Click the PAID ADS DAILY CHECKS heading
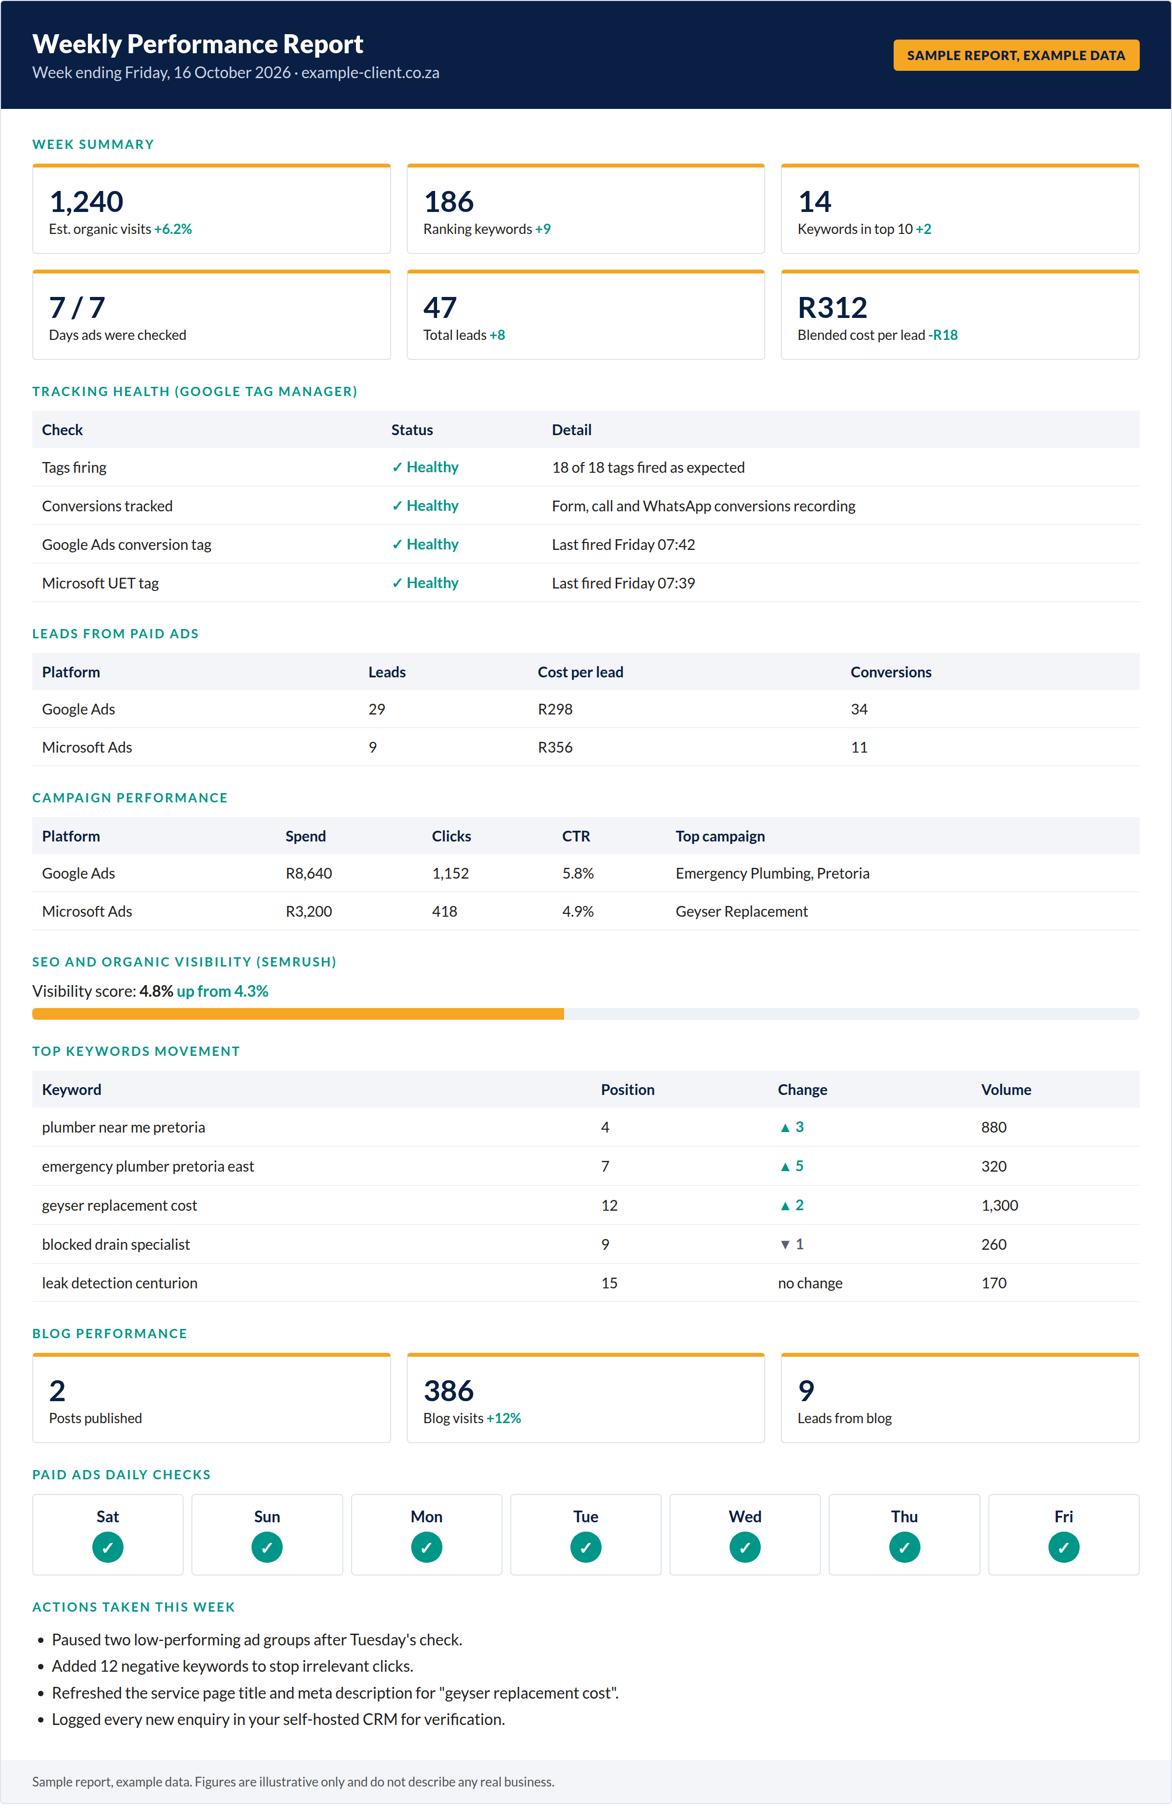This screenshot has height=1808, width=1172. [122, 1475]
